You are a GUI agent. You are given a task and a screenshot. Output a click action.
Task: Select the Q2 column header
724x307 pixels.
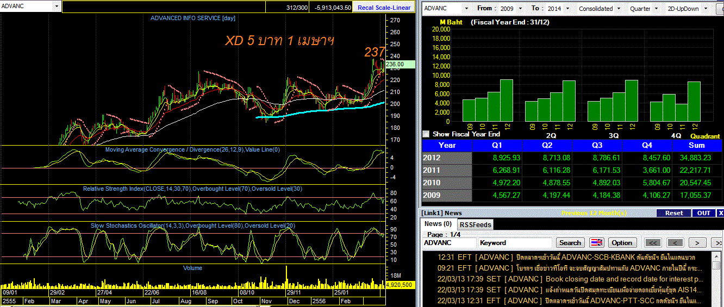coord(547,145)
